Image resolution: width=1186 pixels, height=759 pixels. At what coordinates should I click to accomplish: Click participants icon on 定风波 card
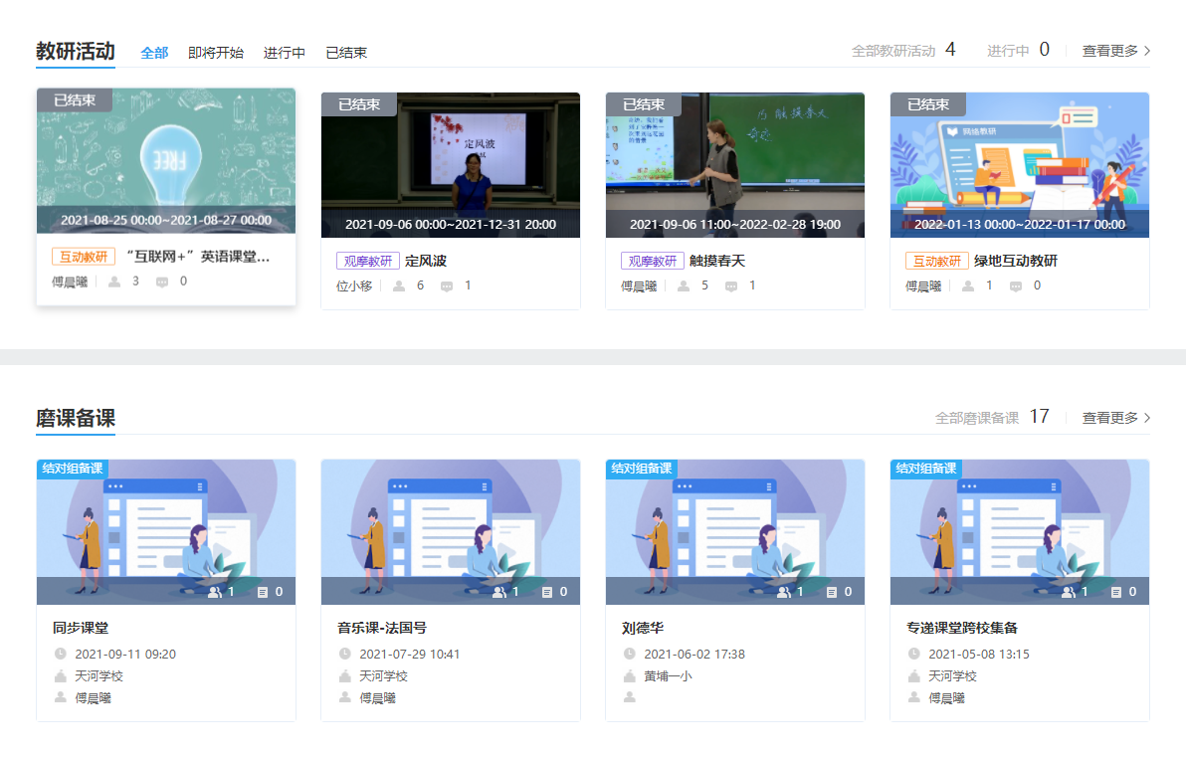click(399, 285)
